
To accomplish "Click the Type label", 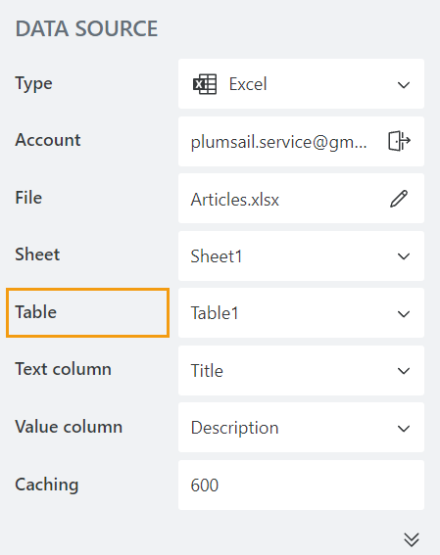I will 33,84.
